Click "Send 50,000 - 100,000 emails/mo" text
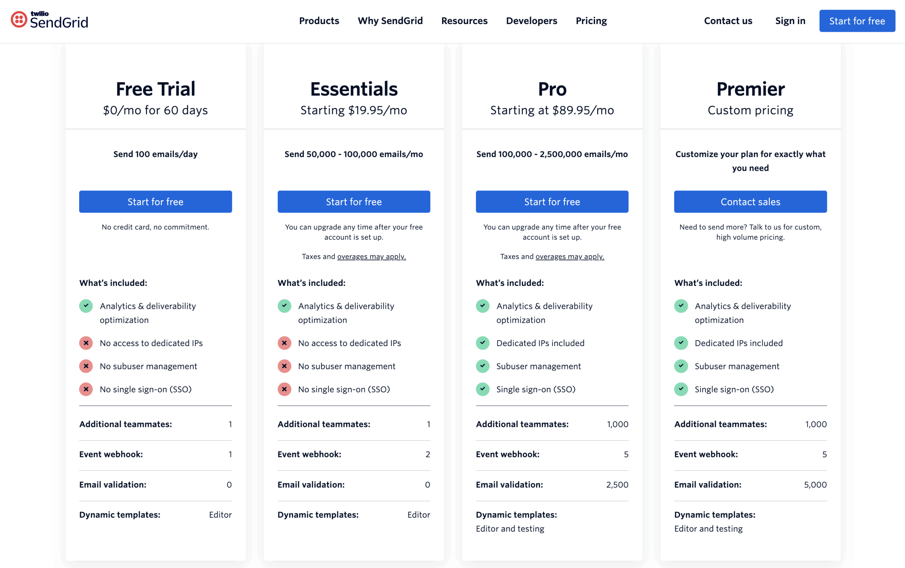 [x=354, y=154]
